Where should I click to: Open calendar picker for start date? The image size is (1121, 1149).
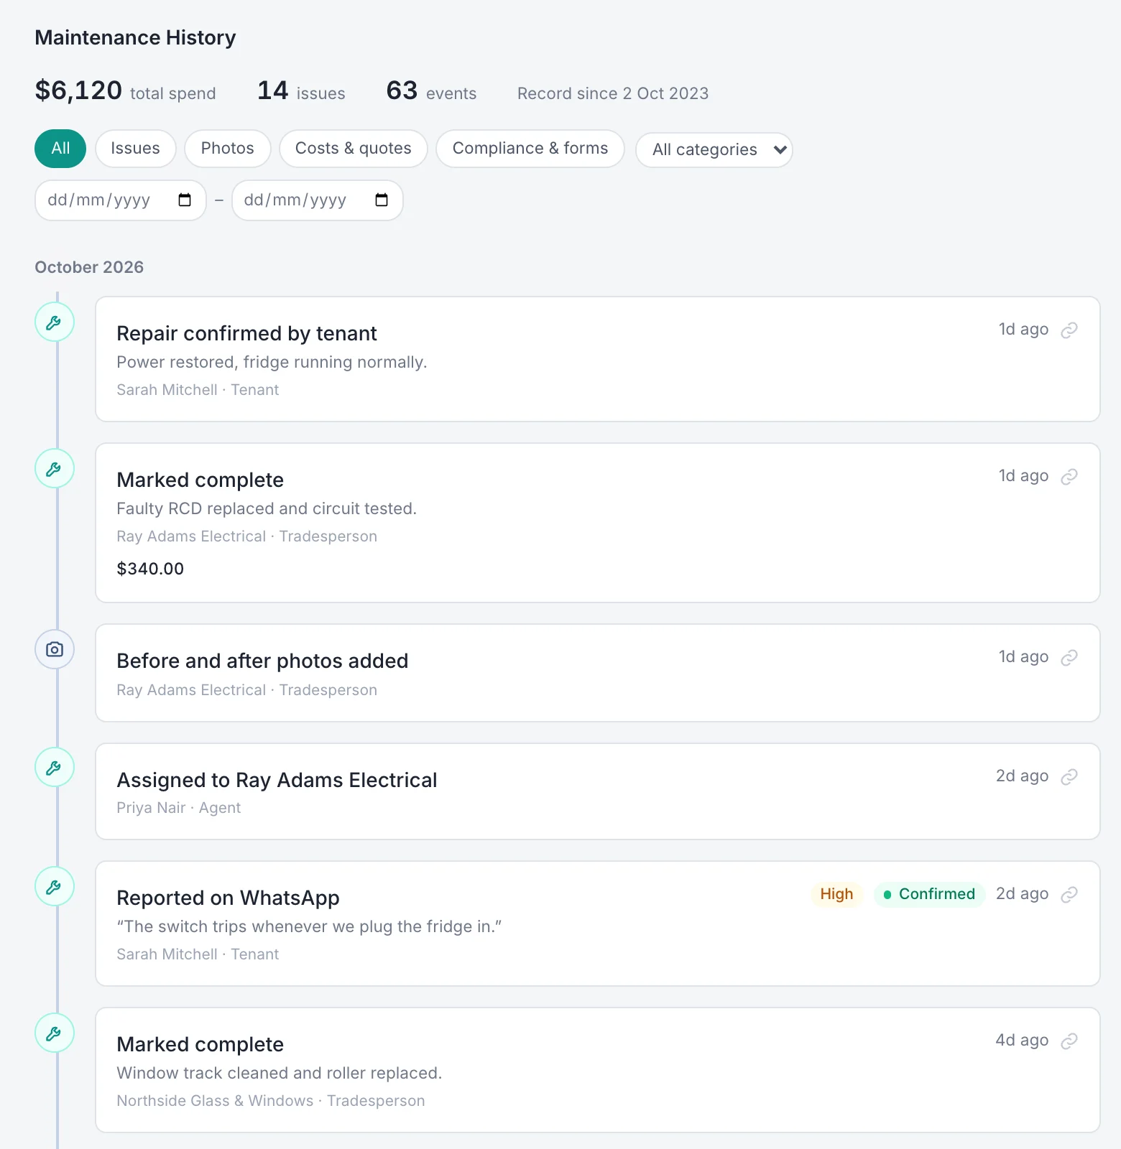[x=185, y=200]
